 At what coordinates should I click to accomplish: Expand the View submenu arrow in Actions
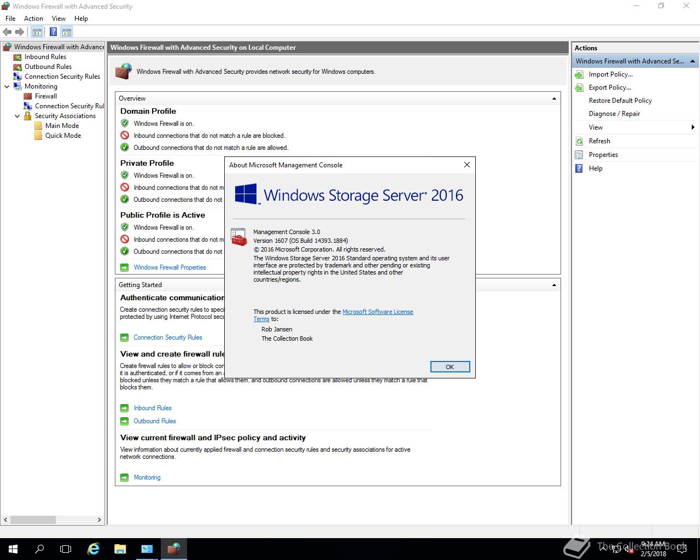(693, 127)
